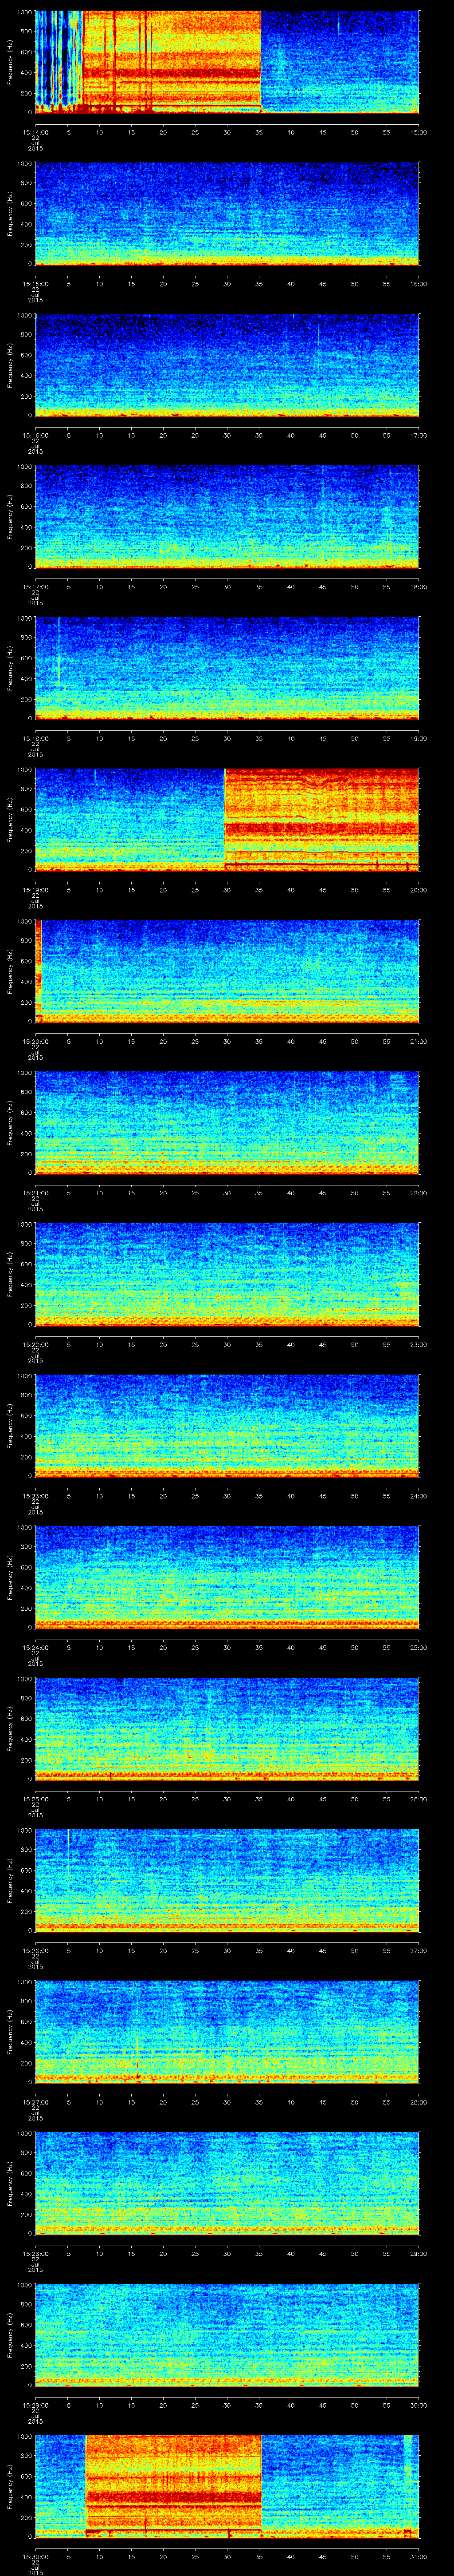Select the spectrogram panel starting at 15:30:00

click(x=227, y=2485)
